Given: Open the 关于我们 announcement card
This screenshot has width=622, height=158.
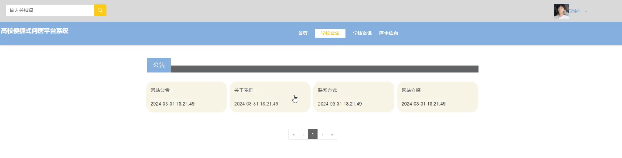Looking at the screenshot, I should [x=270, y=97].
